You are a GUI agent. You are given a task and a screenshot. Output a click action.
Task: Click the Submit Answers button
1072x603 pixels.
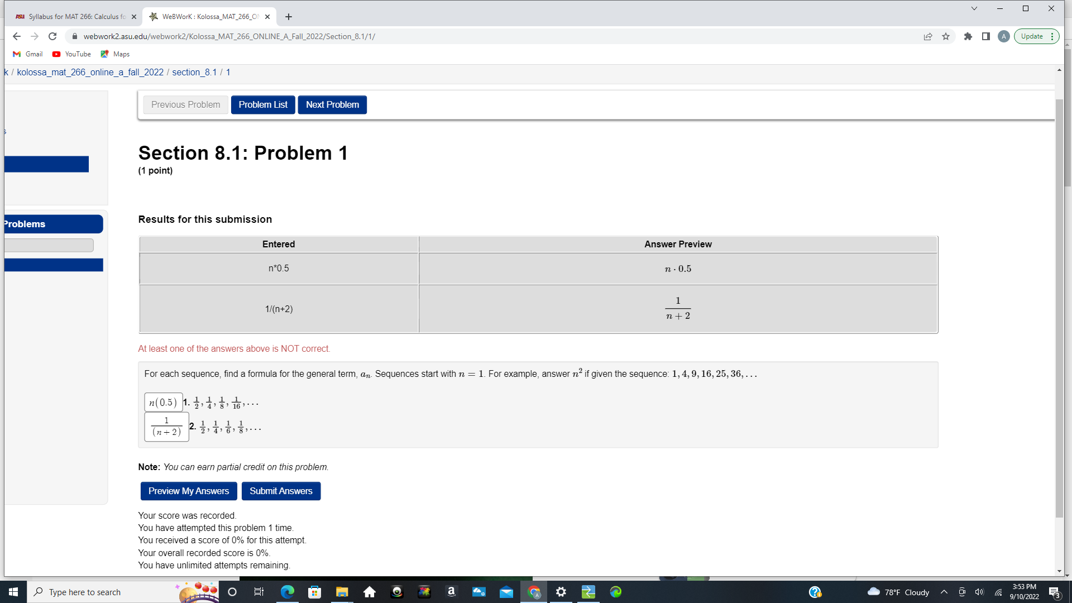click(x=281, y=491)
